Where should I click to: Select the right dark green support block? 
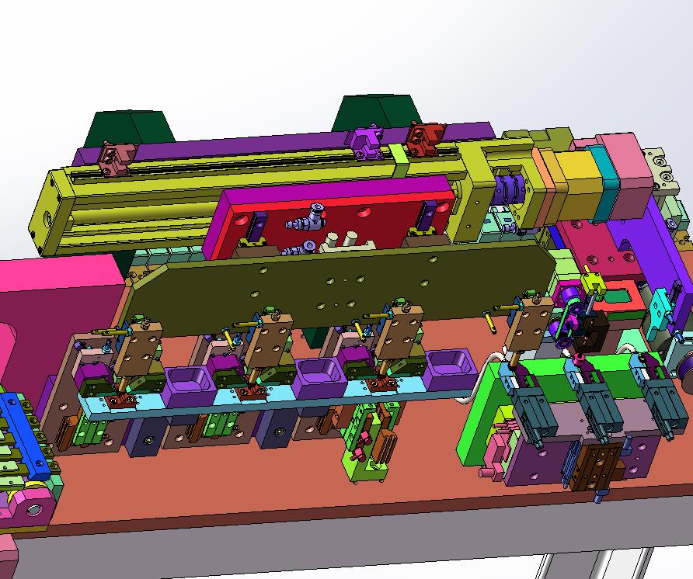(378, 113)
